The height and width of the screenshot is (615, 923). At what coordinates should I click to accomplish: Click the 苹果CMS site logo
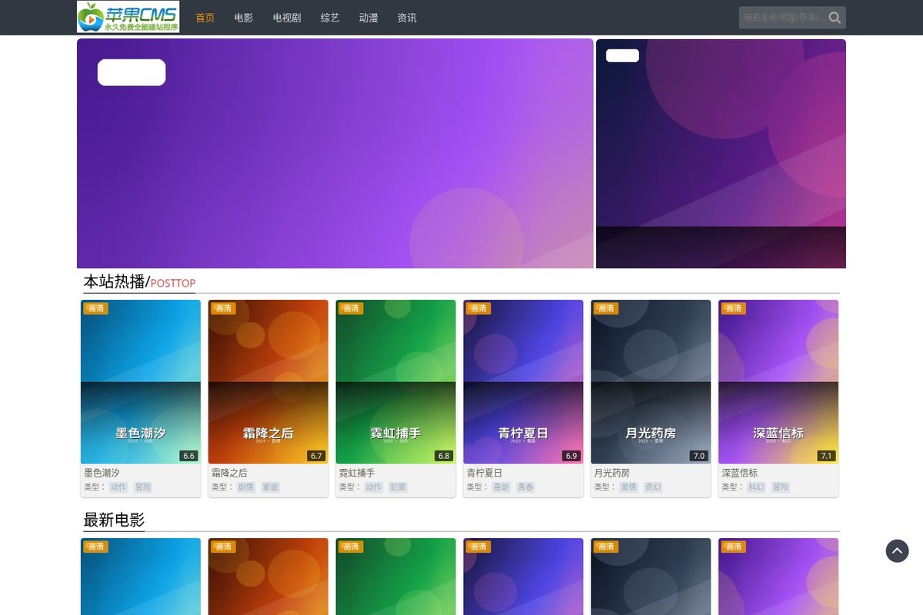pos(128,17)
